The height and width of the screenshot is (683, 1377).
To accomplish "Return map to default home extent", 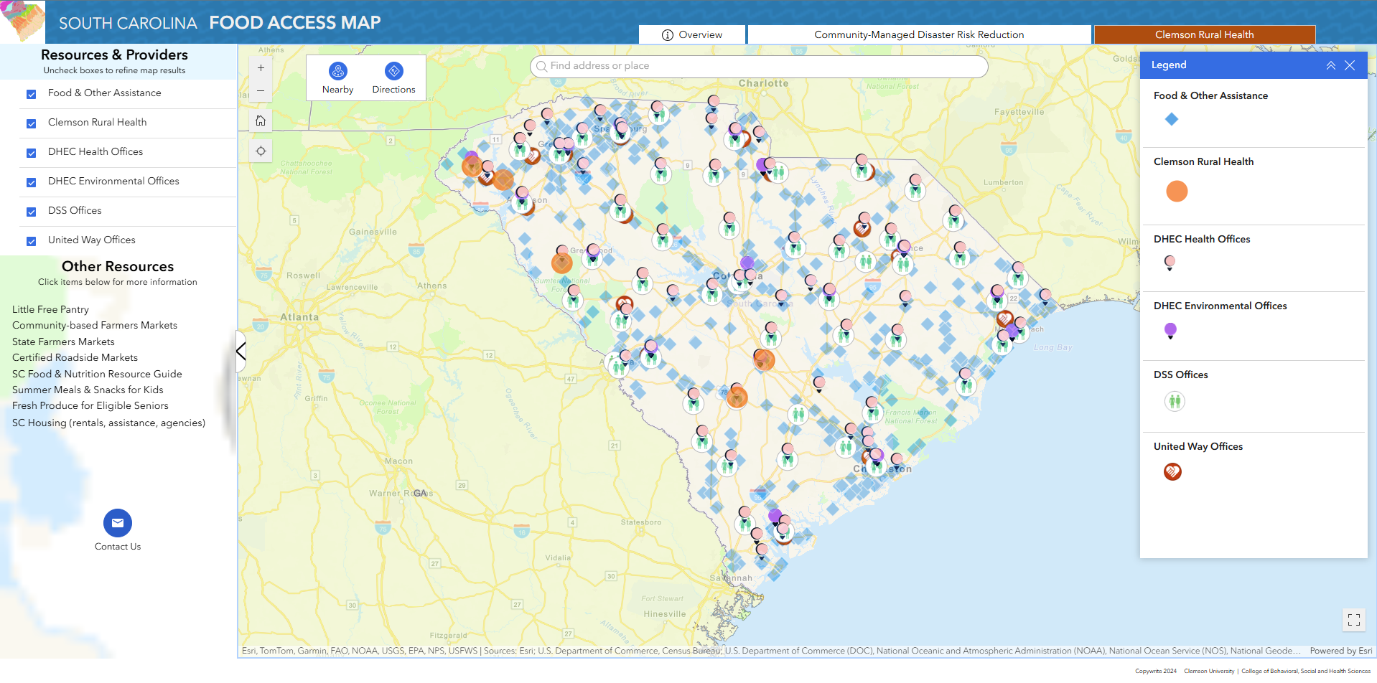I will click(261, 121).
